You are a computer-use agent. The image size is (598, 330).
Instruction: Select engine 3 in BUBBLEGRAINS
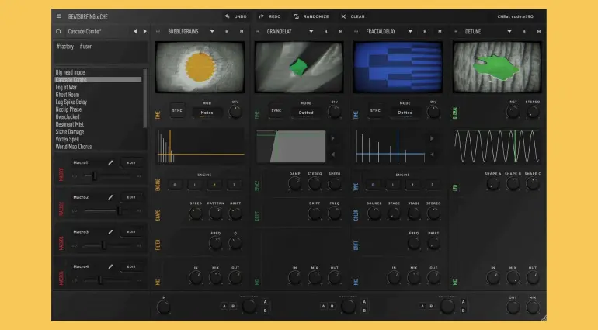click(x=234, y=185)
